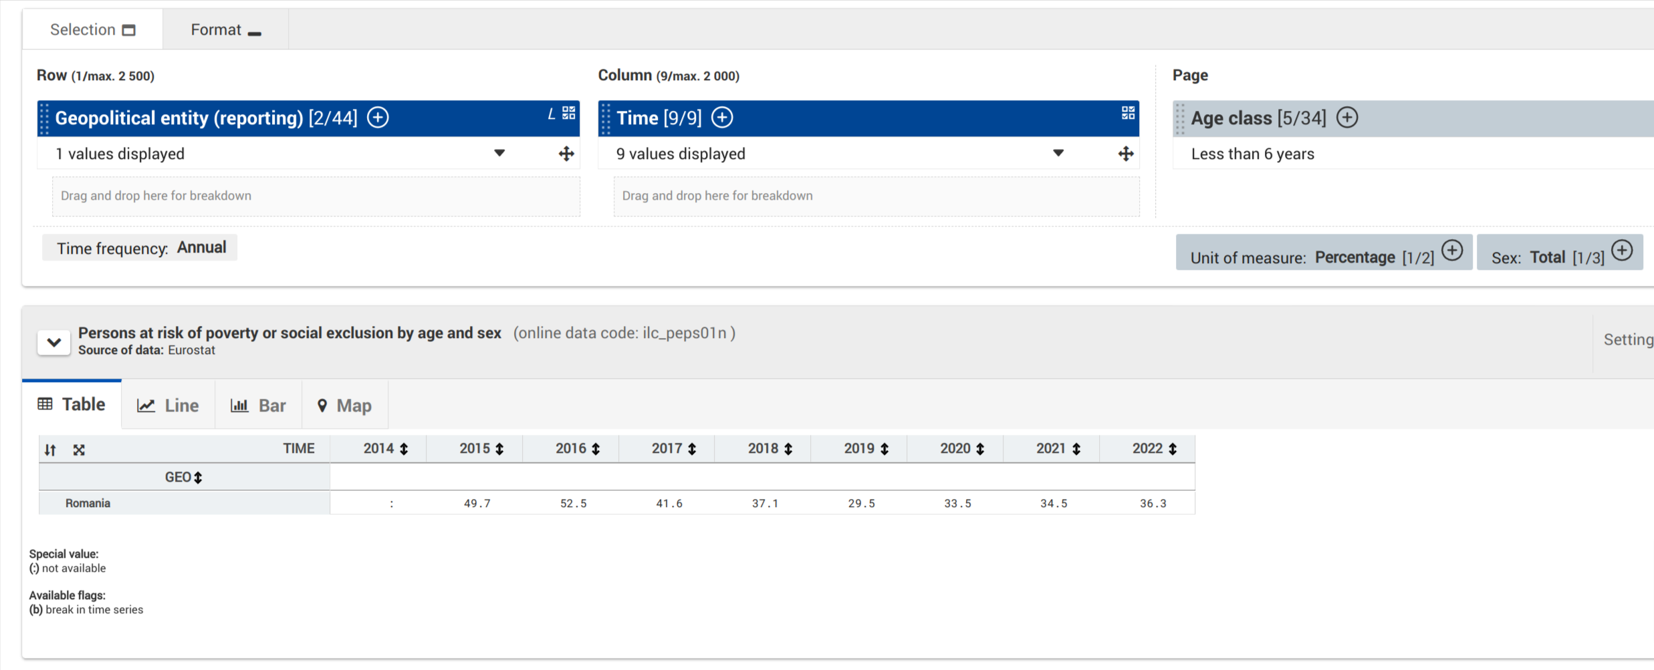Switch to the Map view tab

(x=344, y=405)
